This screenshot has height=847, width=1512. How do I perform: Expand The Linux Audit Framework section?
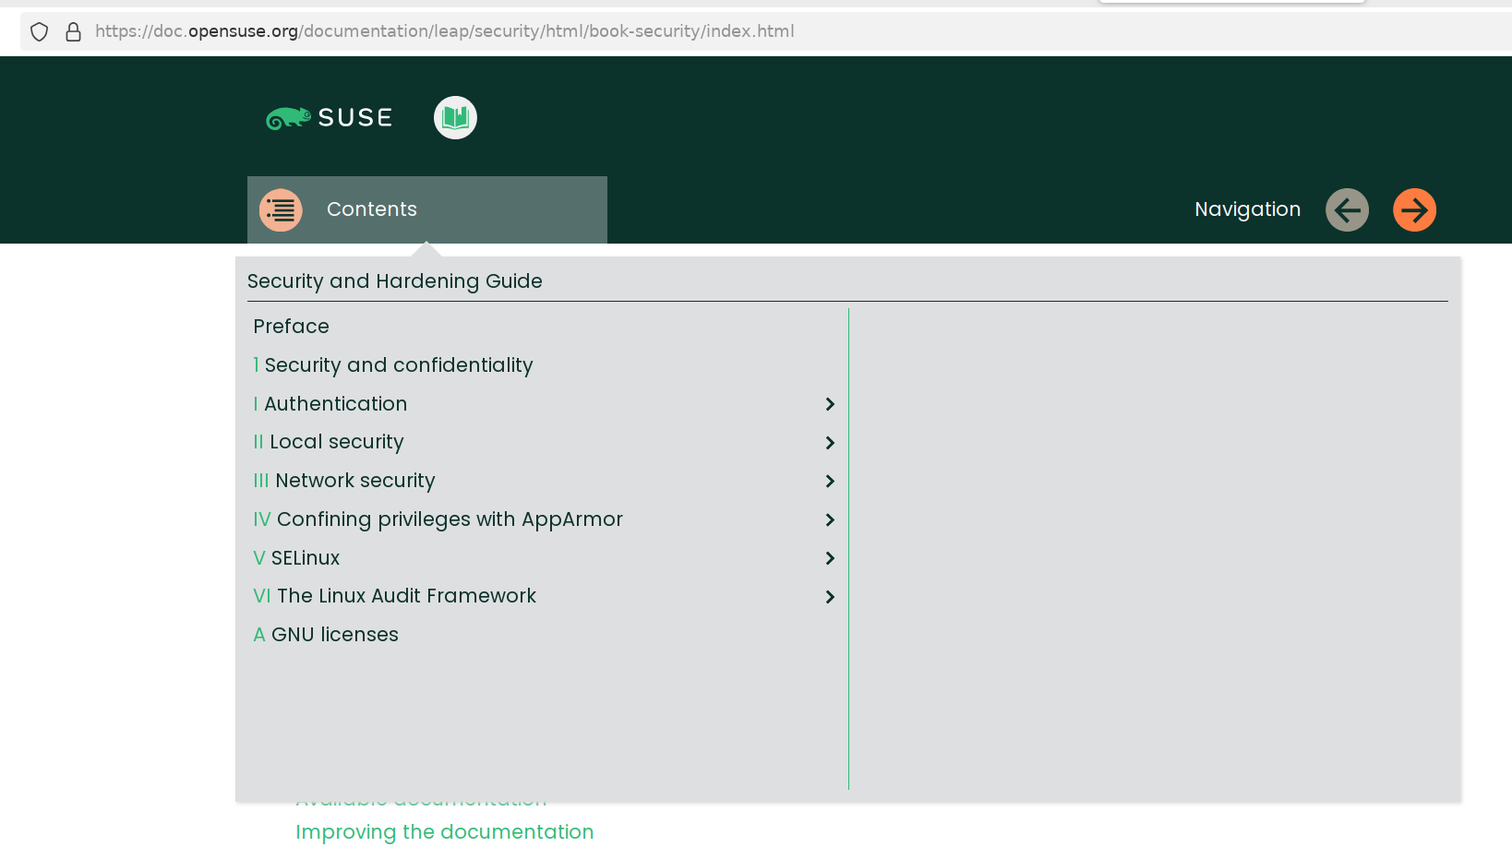click(828, 597)
